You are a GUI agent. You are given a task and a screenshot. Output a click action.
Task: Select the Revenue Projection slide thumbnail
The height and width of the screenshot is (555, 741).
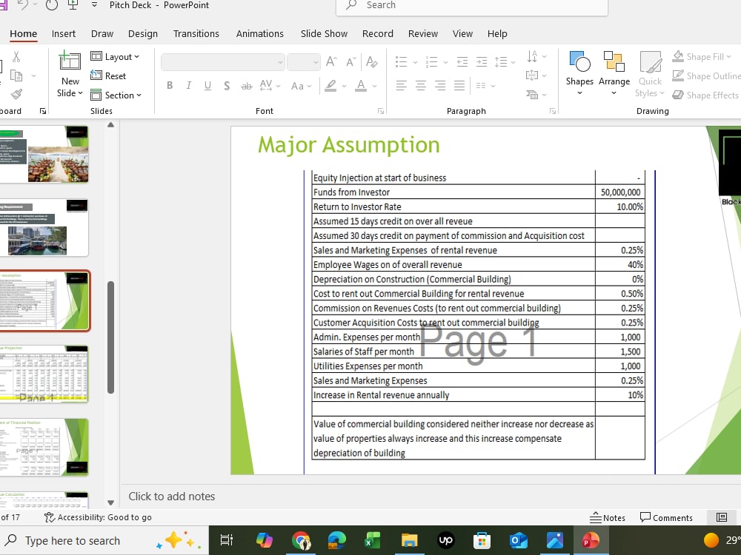44,374
